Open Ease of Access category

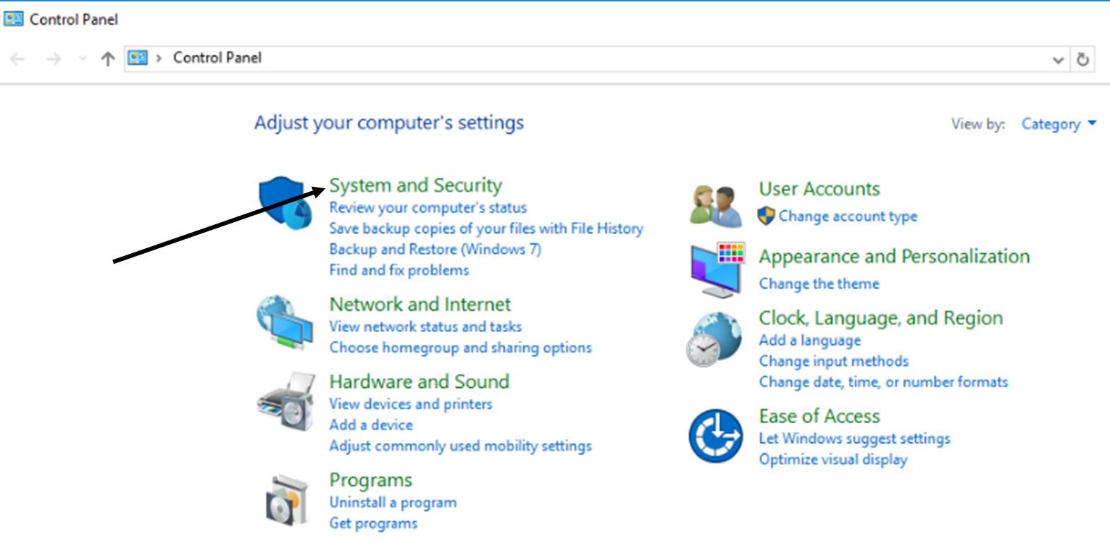[x=819, y=416]
